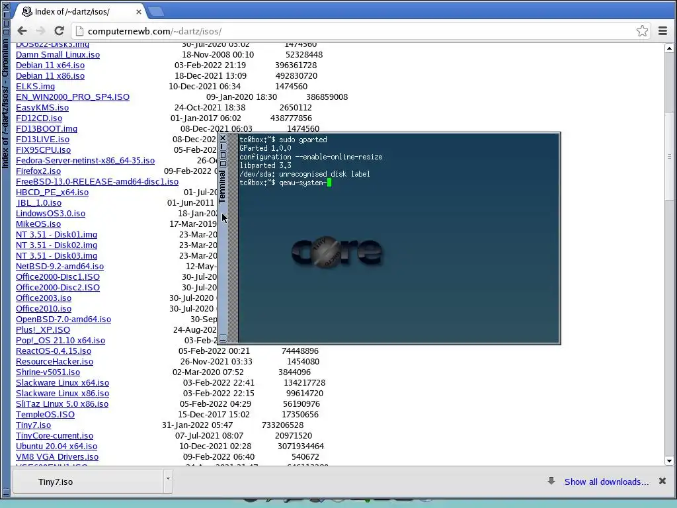Image resolution: width=677 pixels, height=508 pixels.
Task: Close the Terminal window with its X icon
Action: pos(223,138)
